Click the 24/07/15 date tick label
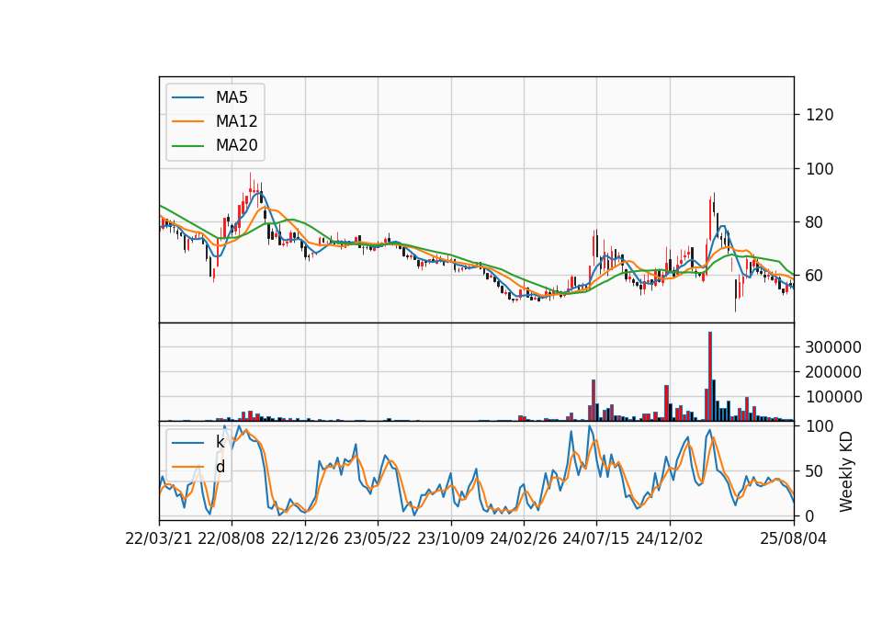The height and width of the screenshot is (634, 882). pyautogui.click(x=596, y=538)
